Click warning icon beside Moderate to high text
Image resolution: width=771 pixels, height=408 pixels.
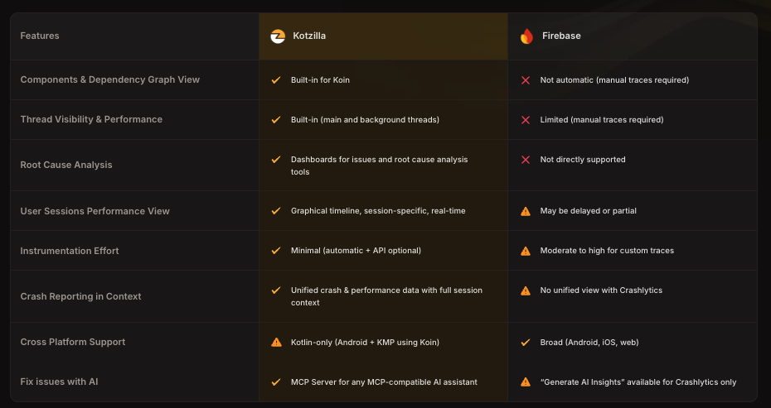tap(526, 251)
